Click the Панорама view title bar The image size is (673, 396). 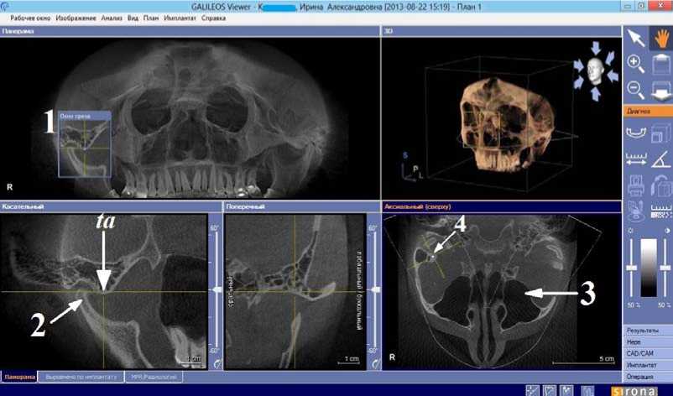pos(190,31)
